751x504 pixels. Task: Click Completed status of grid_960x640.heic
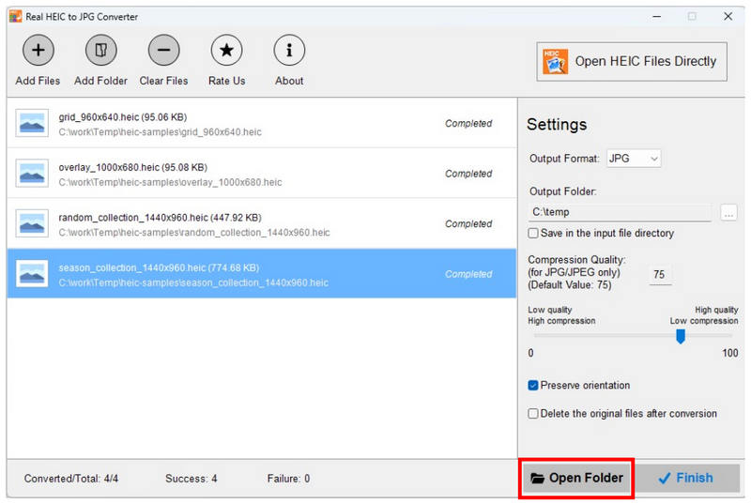click(x=468, y=124)
